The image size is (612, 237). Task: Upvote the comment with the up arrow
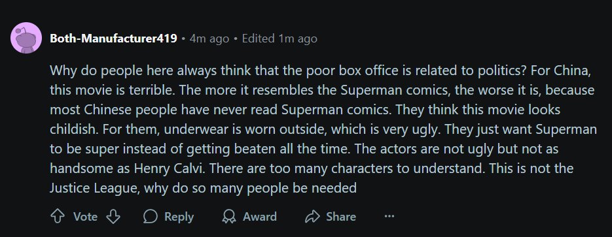coord(58,217)
